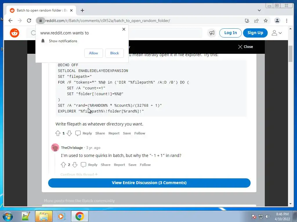Screen dimensions: 297x222
Task: Open the Windows Start menu
Action: tap(8, 216)
